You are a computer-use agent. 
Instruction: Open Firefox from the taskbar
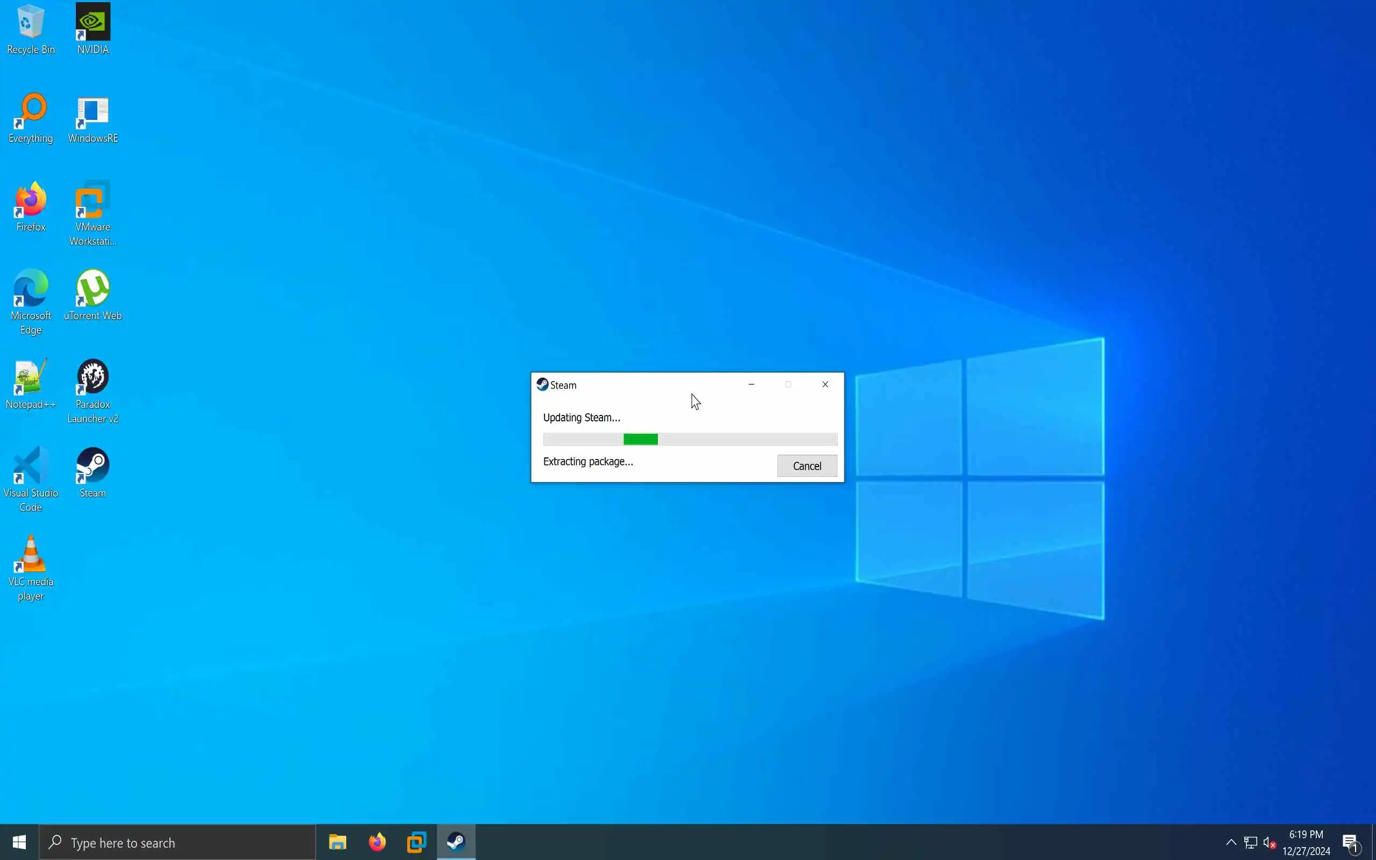pos(377,842)
